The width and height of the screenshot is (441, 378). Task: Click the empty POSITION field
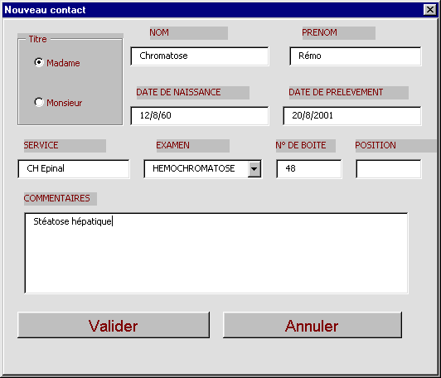point(389,169)
